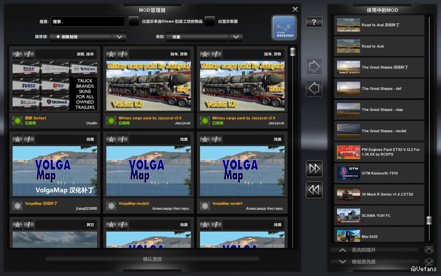View info of the VolgaMap 汉化补丁 mod

(x=29, y=139)
